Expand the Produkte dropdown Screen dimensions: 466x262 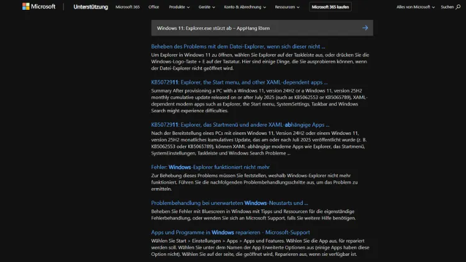(179, 7)
